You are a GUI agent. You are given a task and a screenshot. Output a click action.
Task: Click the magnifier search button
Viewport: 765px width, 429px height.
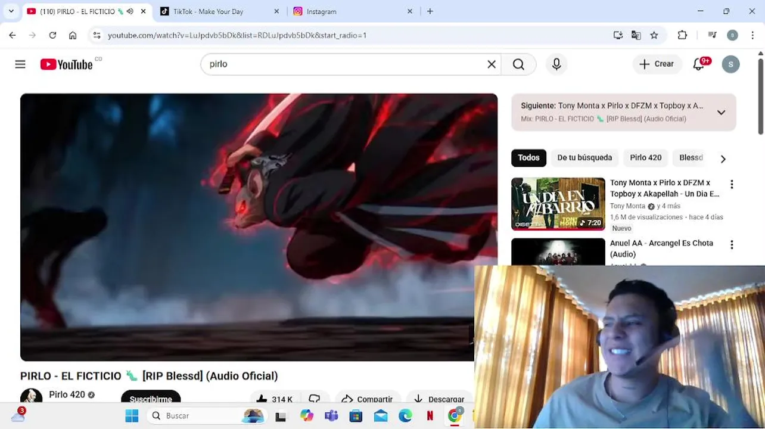pos(518,64)
